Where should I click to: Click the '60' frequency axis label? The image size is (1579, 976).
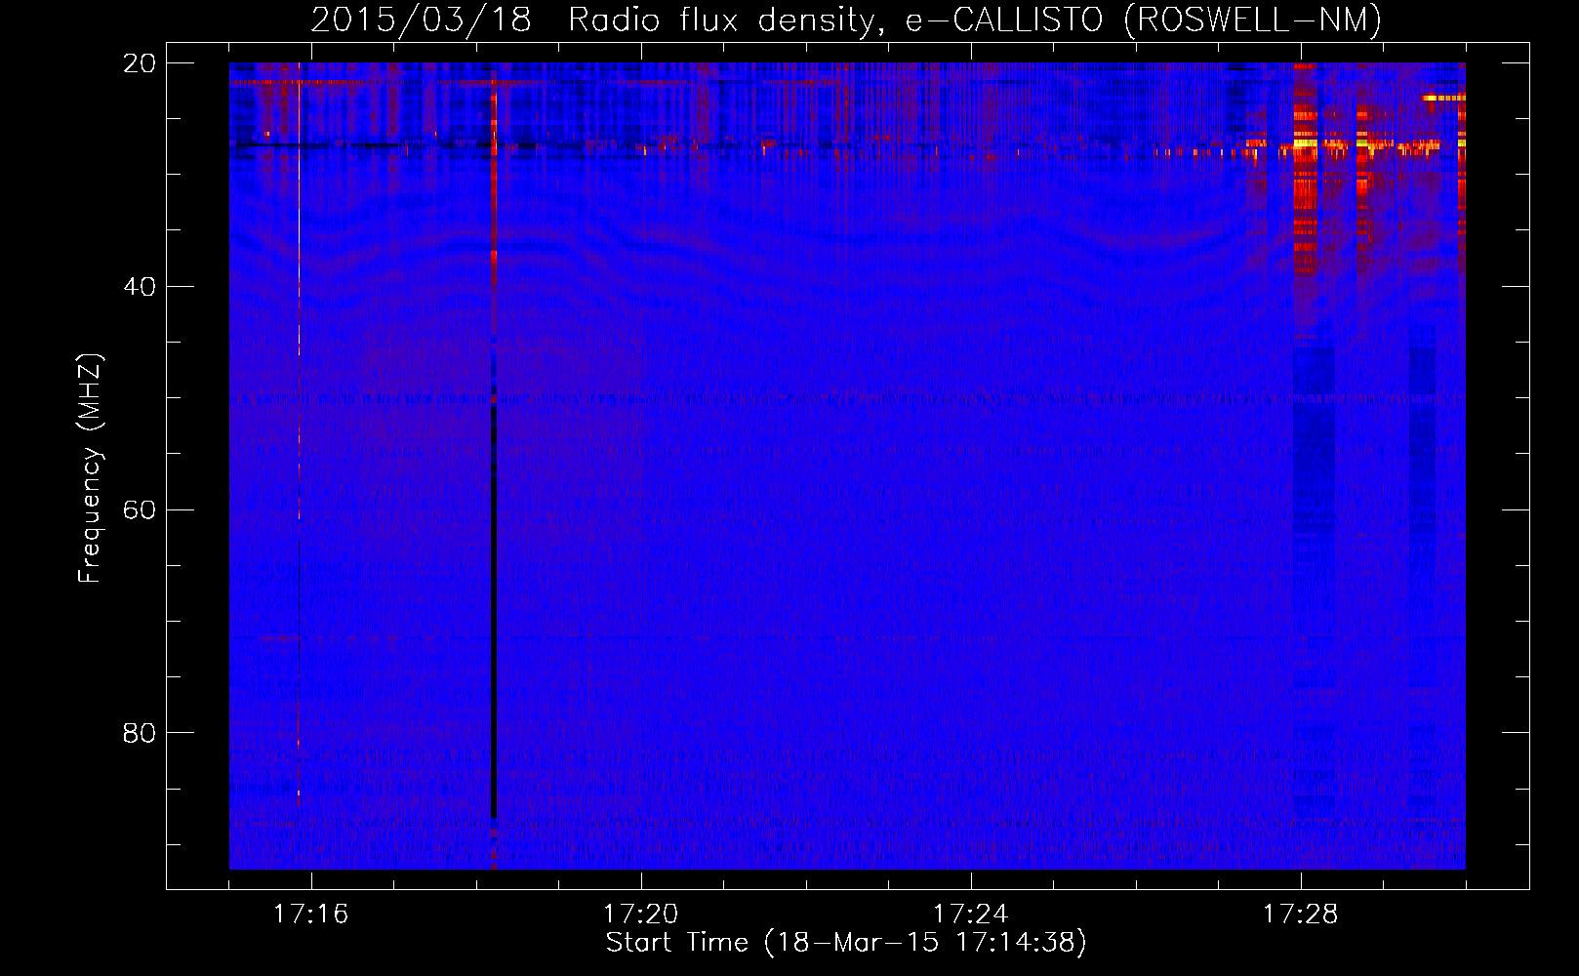(139, 509)
